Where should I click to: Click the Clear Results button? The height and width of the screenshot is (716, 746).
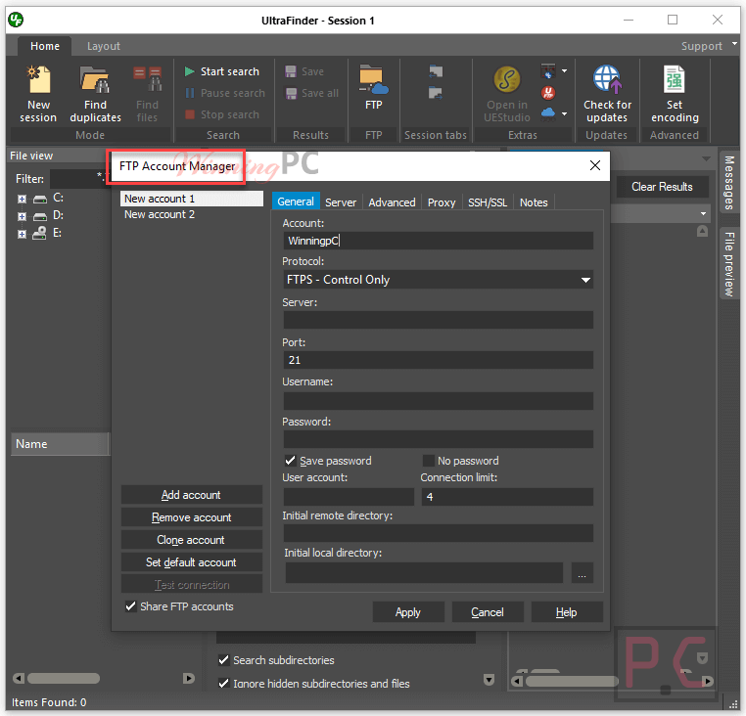point(662,187)
